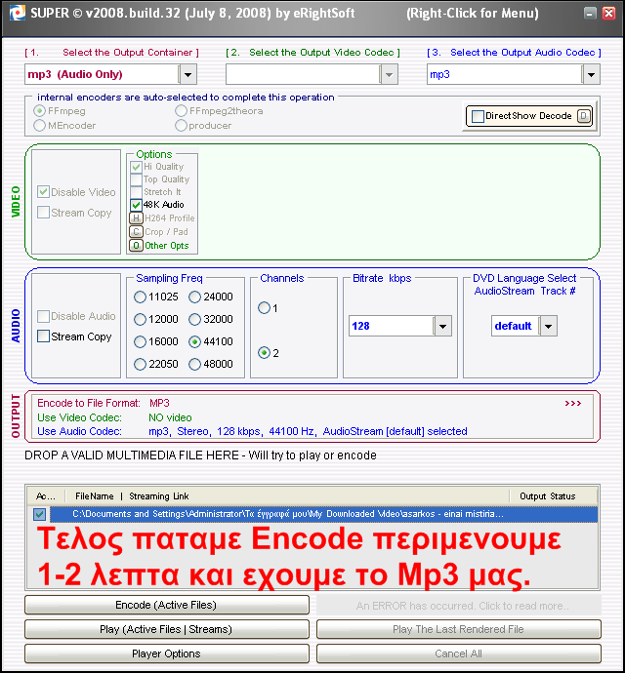Viewport: 625px width, 673px height.
Task: Open the Output Container dropdown arrow
Action: (187, 74)
